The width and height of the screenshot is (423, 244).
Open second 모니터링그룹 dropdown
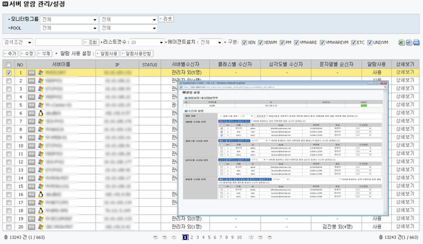point(129,19)
